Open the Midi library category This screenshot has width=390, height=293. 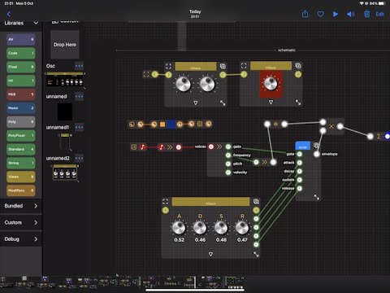coord(21,94)
